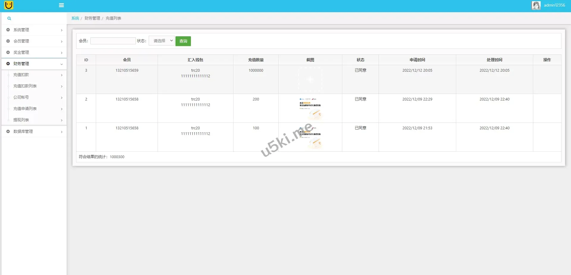571x275 pixels.
Task: Click gear icon beside 数据库管理
Action: pos(8,131)
